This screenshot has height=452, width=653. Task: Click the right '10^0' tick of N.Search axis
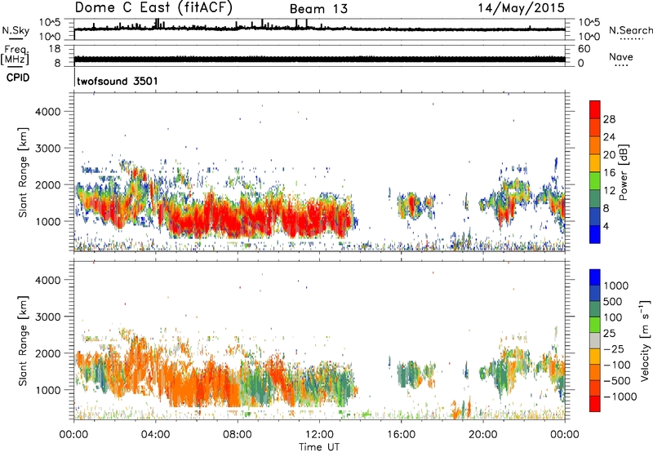click(x=589, y=37)
